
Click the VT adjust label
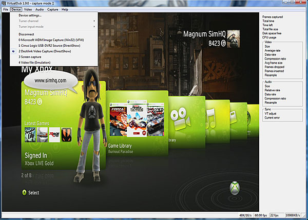click(271, 114)
